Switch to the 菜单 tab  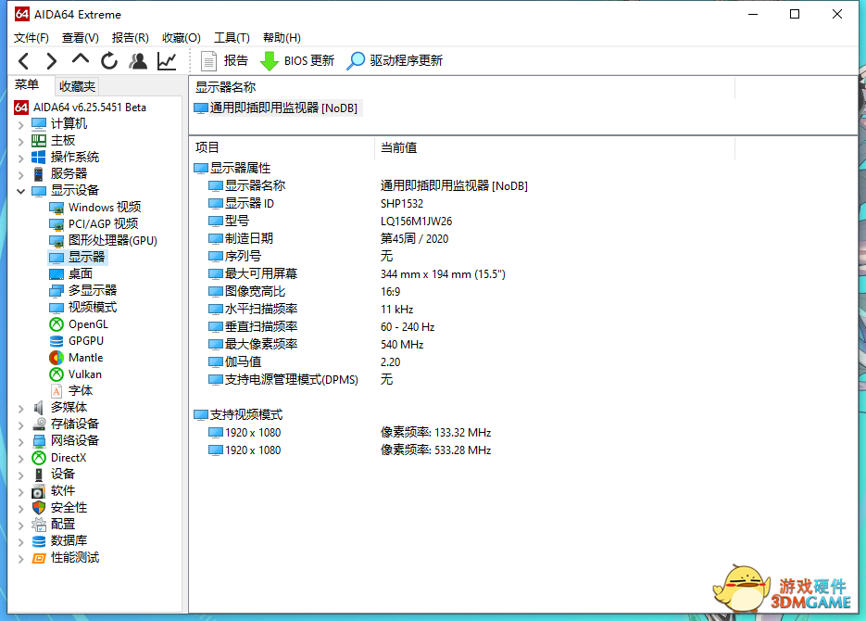[27, 85]
